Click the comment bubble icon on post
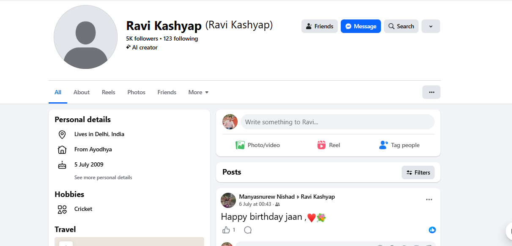This screenshot has height=246, width=512. pyautogui.click(x=248, y=230)
